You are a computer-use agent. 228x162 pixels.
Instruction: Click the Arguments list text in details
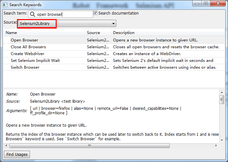(106, 111)
